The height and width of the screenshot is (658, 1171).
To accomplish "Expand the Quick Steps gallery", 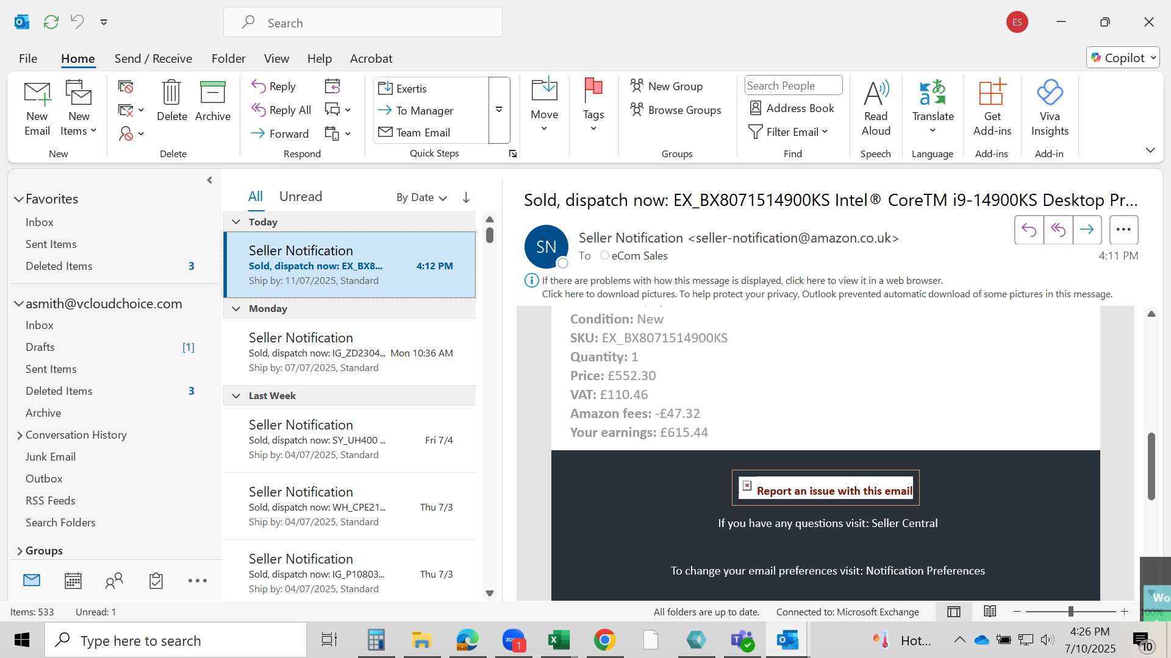I will pos(499,110).
